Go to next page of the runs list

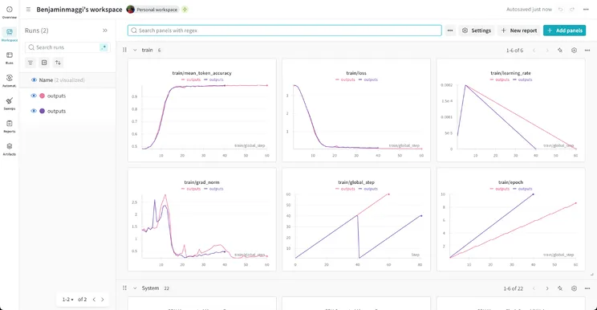pyautogui.click(x=103, y=300)
